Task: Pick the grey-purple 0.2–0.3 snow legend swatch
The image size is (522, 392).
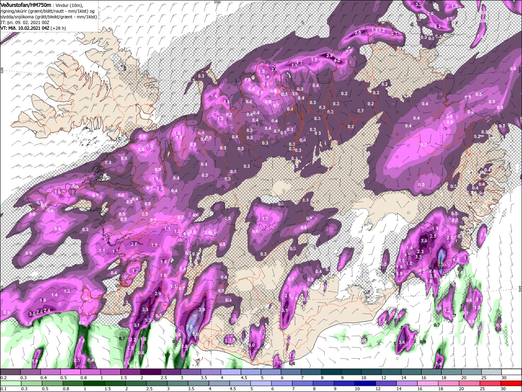Action: click(x=10, y=372)
